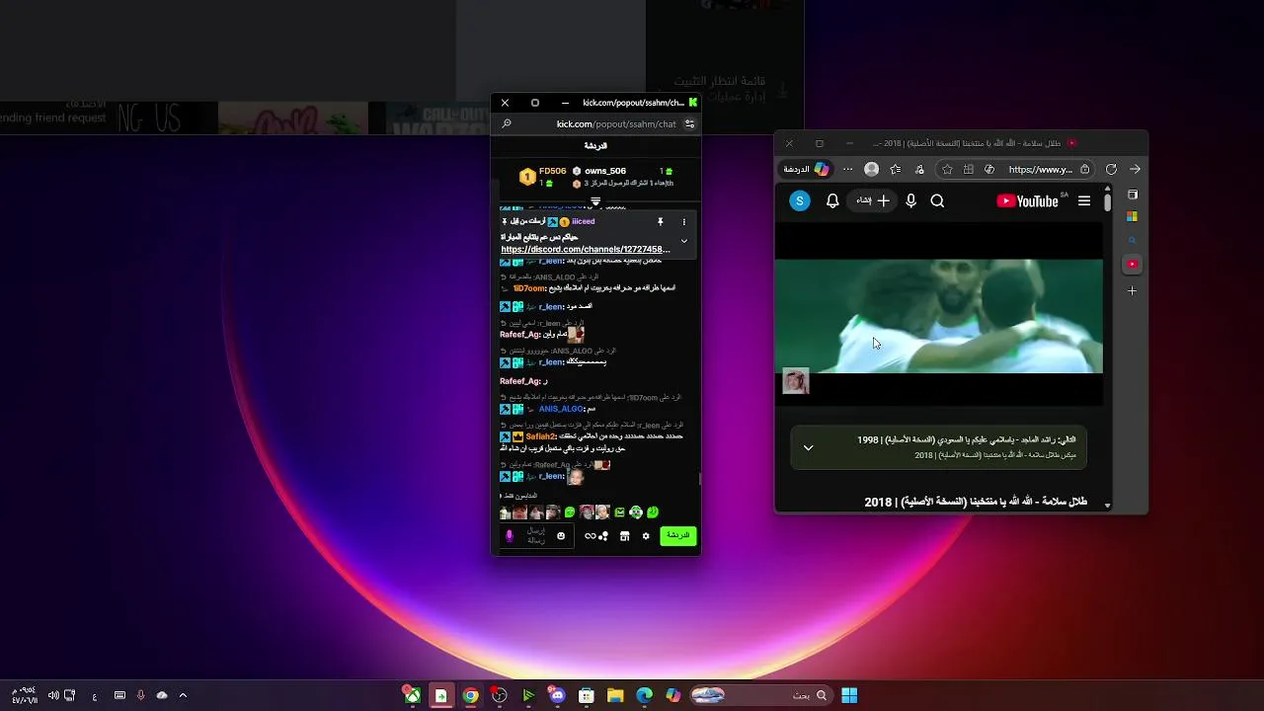Viewport: 1264px width, 711px height.
Task: Click the iiiceed pinned message author
Action: 584,222
